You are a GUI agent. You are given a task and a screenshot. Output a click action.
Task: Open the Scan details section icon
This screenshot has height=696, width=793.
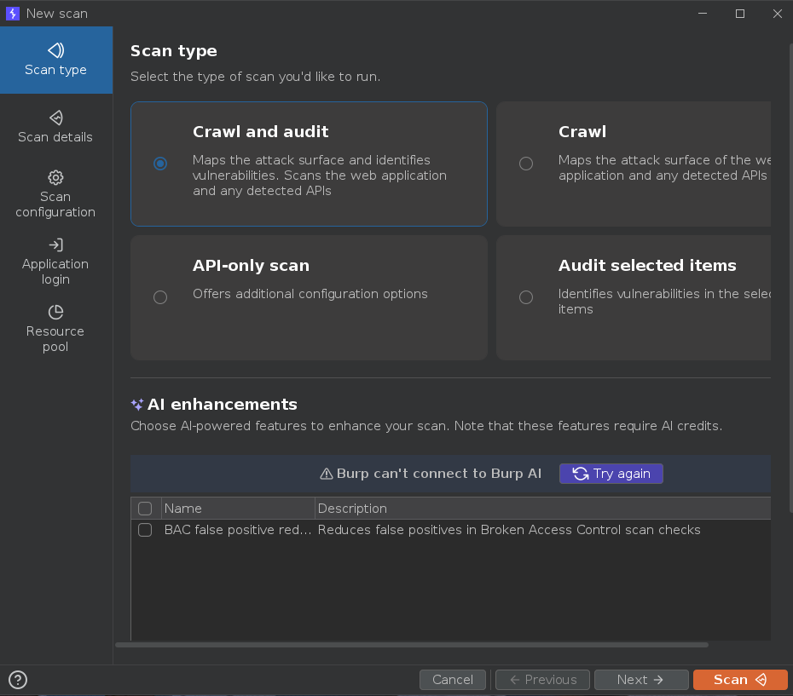pos(55,118)
